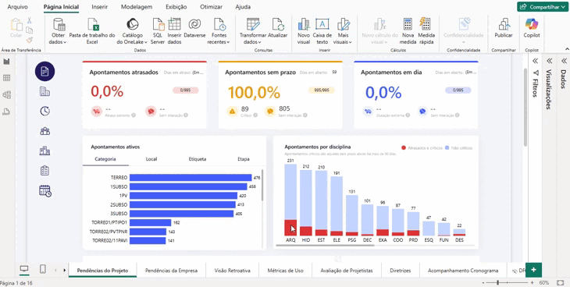The height and width of the screenshot is (287, 570).
Task: Add a Caixa de texto
Action: [x=322, y=24]
